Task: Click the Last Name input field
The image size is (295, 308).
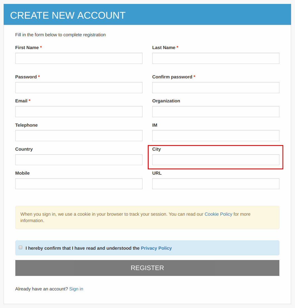Action: (x=216, y=58)
